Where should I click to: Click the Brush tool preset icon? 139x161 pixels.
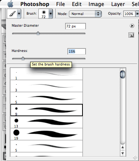(x=12, y=14)
